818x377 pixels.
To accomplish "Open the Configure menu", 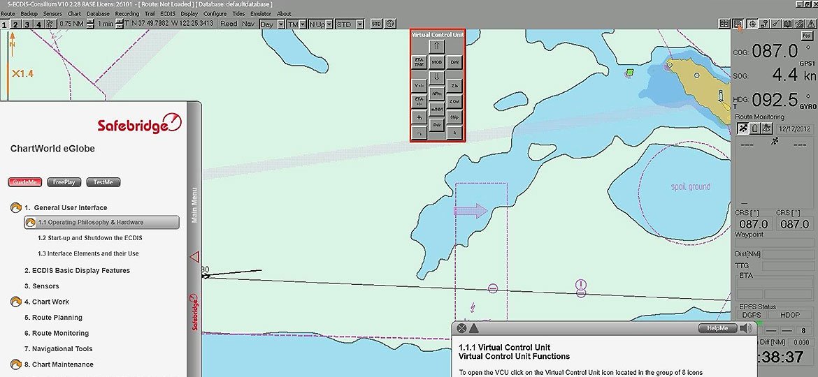I will point(215,13).
